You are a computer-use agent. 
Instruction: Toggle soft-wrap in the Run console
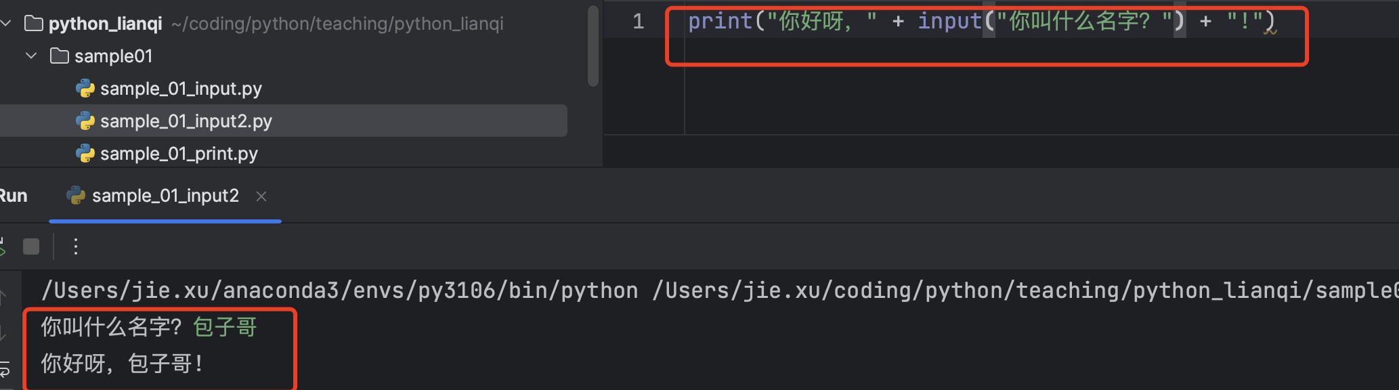[5, 370]
